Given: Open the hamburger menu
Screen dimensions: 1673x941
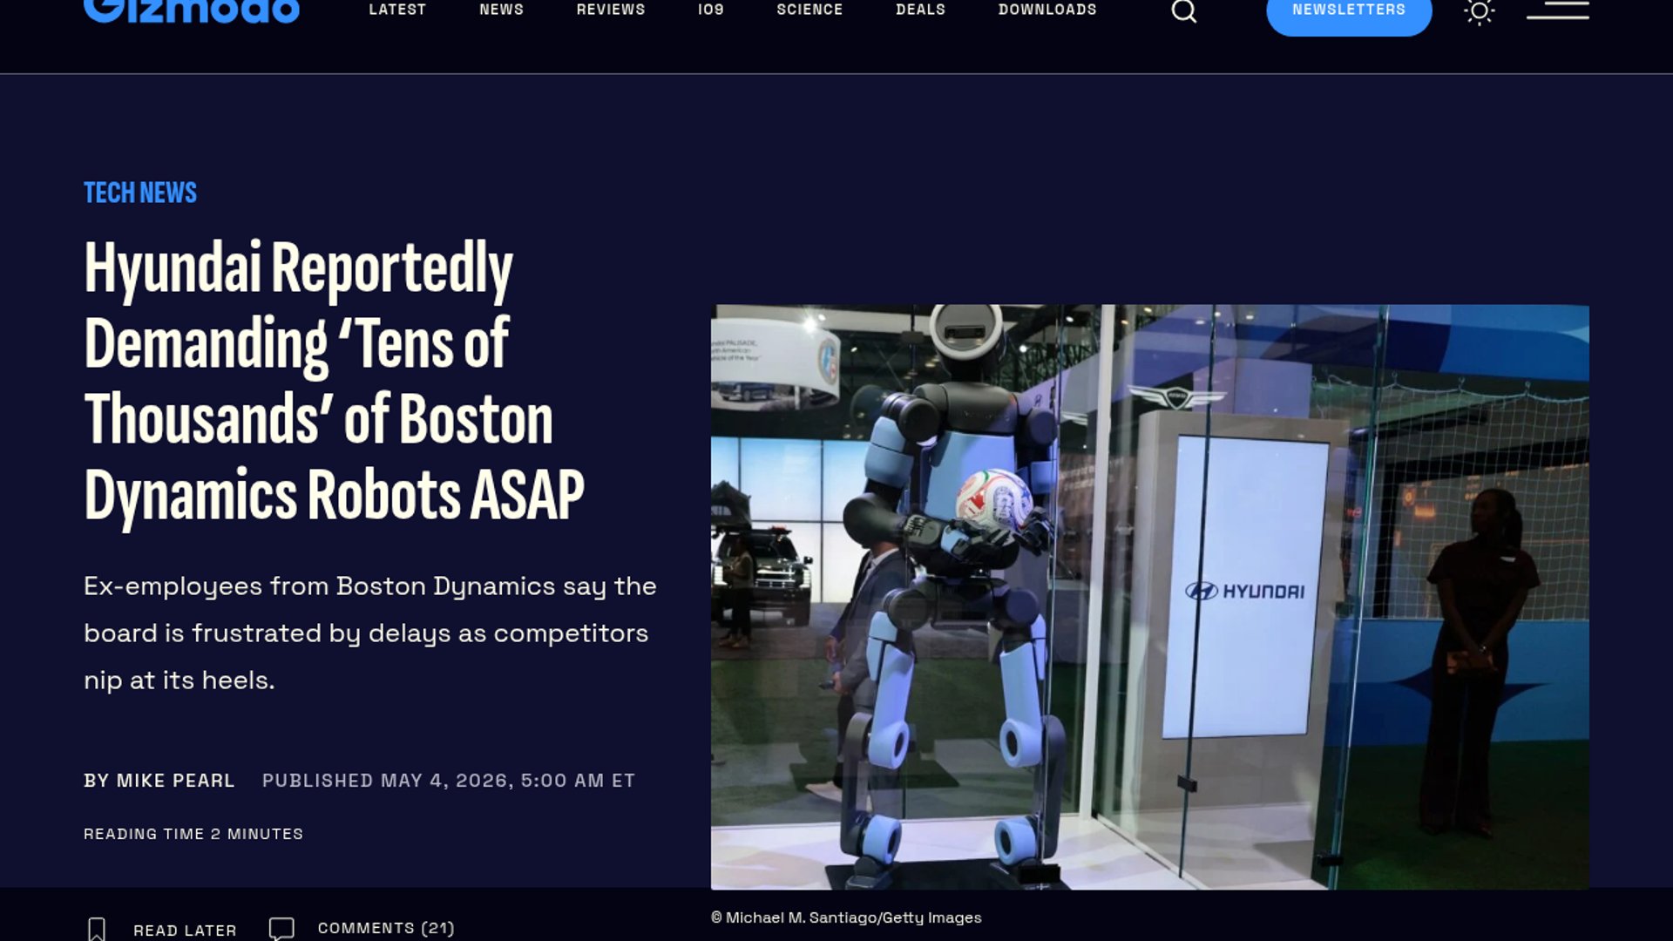Looking at the screenshot, I should click(1558, 10).
